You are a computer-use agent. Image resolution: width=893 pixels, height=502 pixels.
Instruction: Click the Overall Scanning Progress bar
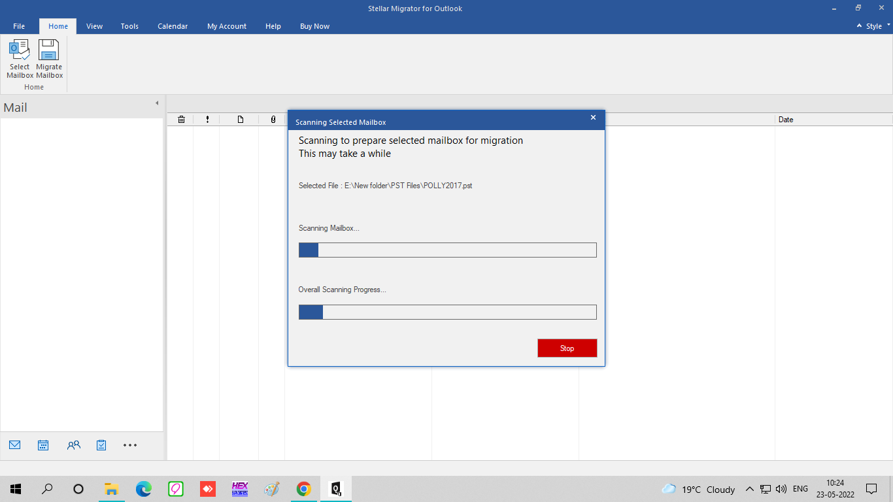tap(448, 312)
